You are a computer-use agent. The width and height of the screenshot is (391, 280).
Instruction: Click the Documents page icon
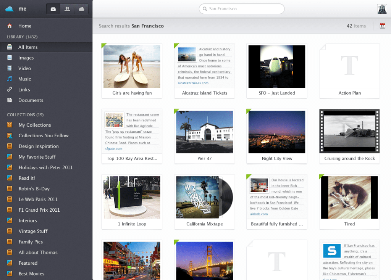pyautogui.click(x=10, y=100)
